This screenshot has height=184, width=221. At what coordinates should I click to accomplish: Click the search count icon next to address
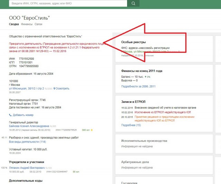coord(48,89)
